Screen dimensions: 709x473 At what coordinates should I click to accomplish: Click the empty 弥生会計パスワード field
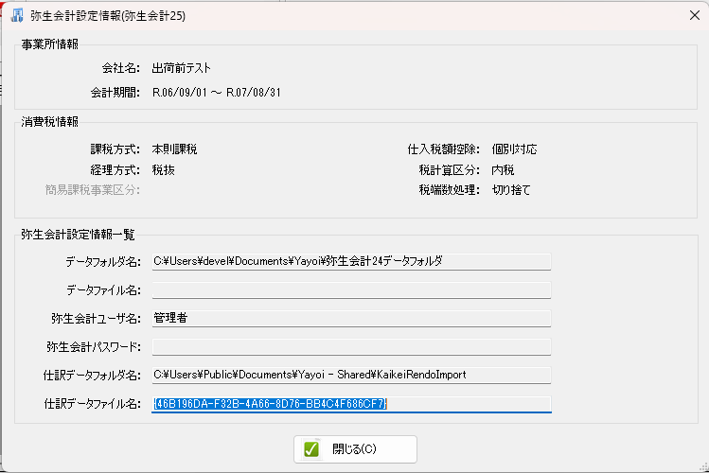click(x=351, y=347)
